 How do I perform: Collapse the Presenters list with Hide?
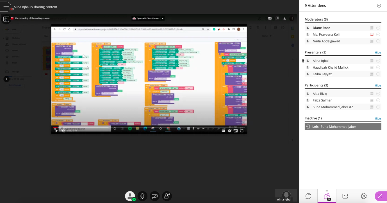click(x=378, y=53)
